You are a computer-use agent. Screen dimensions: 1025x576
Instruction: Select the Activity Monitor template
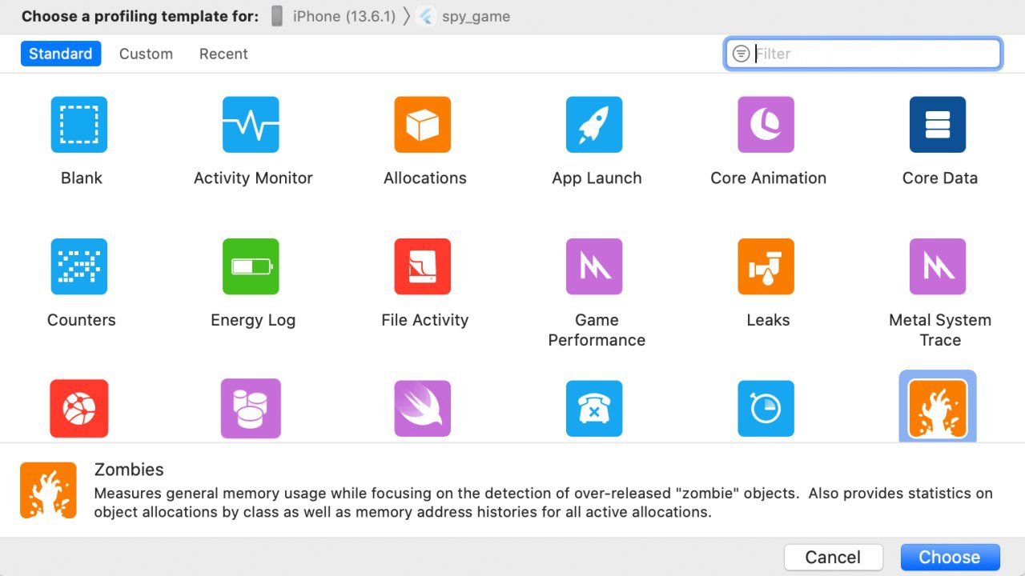point(251,125)
